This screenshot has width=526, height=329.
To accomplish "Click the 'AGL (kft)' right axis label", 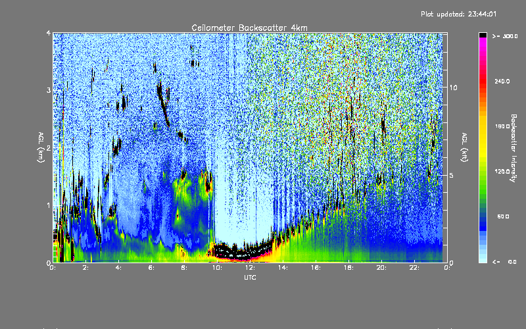I will [465, 147].
